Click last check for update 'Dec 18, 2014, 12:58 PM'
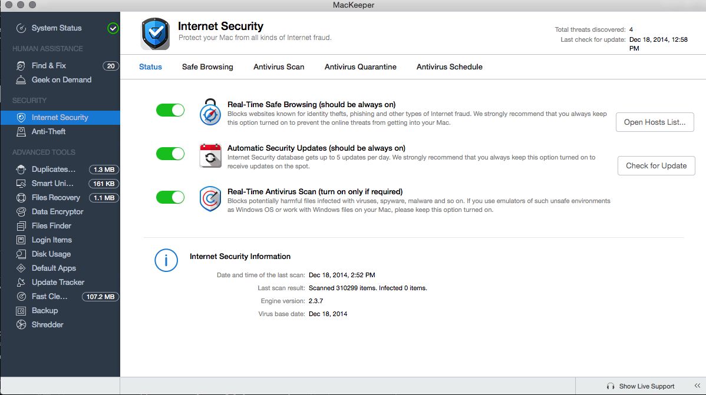 coord(658,44)
